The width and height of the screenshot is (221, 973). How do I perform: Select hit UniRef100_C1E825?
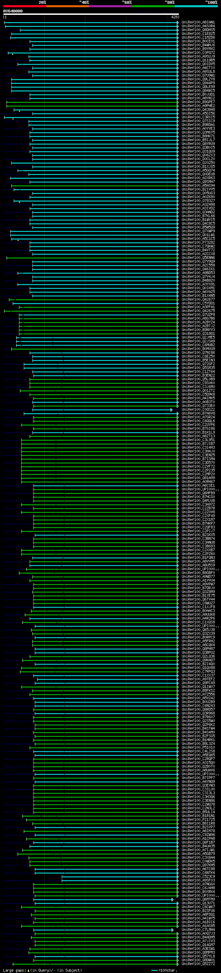click(198, 33)
